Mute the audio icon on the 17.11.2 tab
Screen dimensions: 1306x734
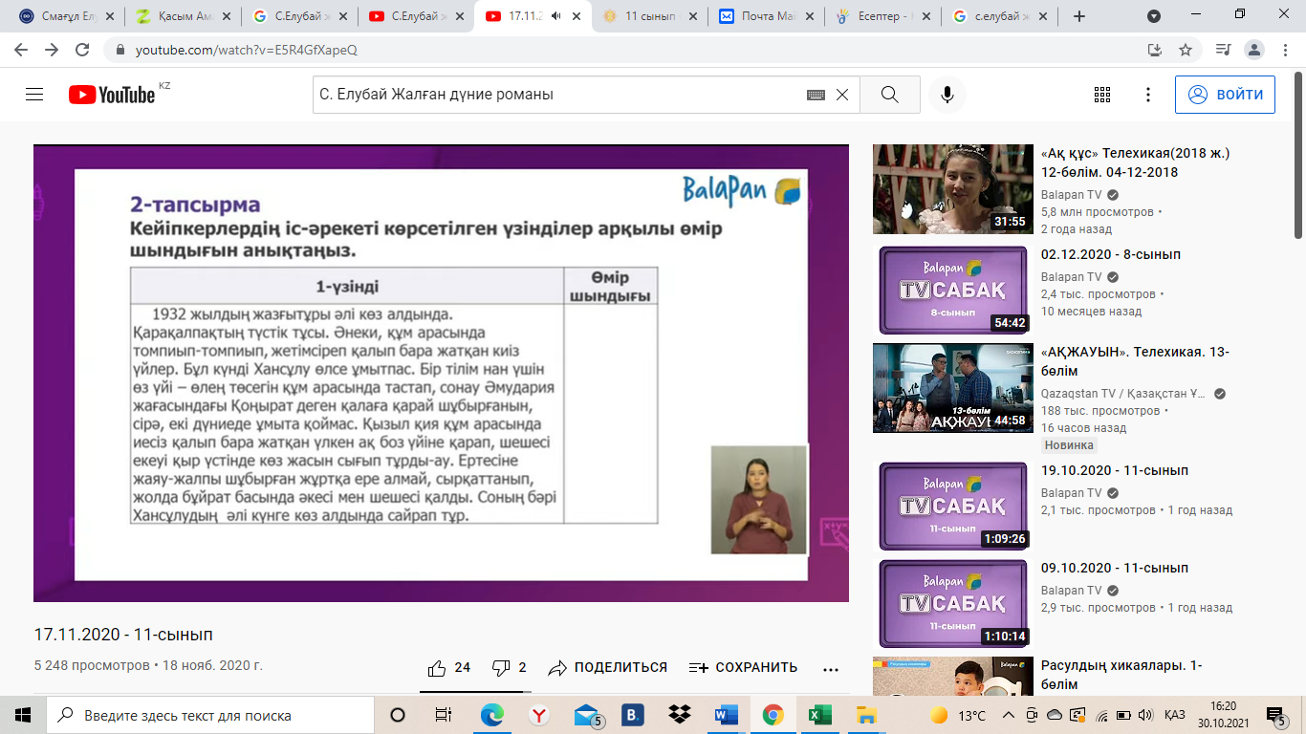[555, 16]
